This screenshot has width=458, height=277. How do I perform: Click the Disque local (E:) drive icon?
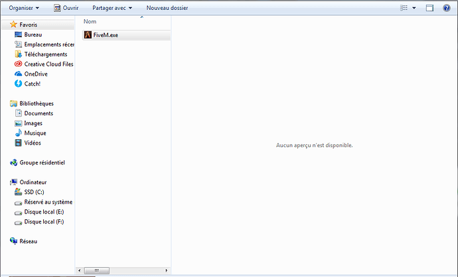[x=18, y=213]
